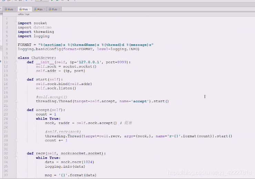Click 'count += 1' on line 29
255x179 pixels.
coord(56,140)
